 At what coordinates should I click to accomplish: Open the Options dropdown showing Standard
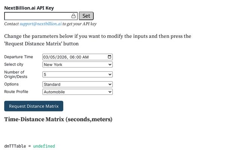click(x=78, y=84)
